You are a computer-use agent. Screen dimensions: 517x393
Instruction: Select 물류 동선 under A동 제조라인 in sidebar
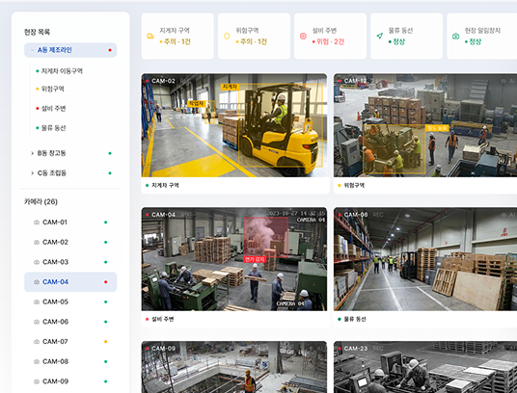(53, 128)
